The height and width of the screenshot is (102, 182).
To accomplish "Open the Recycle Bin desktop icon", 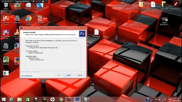I will (6, 7).
